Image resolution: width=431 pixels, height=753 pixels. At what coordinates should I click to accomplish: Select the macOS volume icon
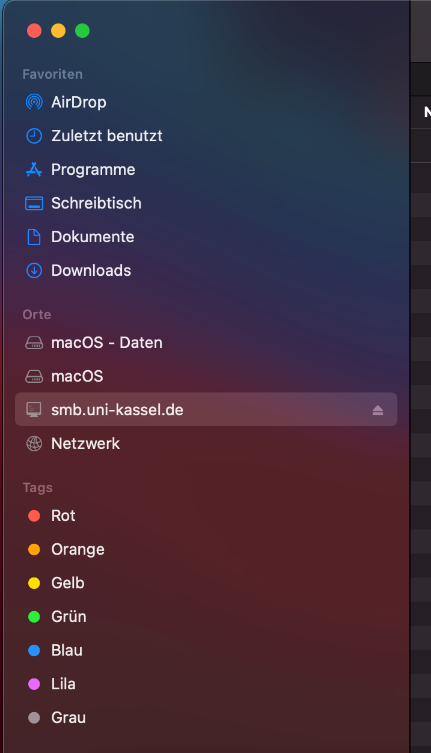coord(34,376)
